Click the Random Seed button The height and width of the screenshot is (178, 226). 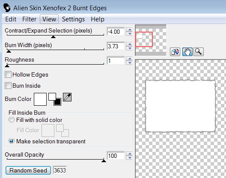[28, 170]
